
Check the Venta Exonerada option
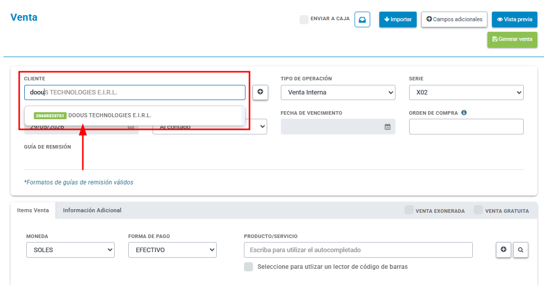tap(409, 210)
